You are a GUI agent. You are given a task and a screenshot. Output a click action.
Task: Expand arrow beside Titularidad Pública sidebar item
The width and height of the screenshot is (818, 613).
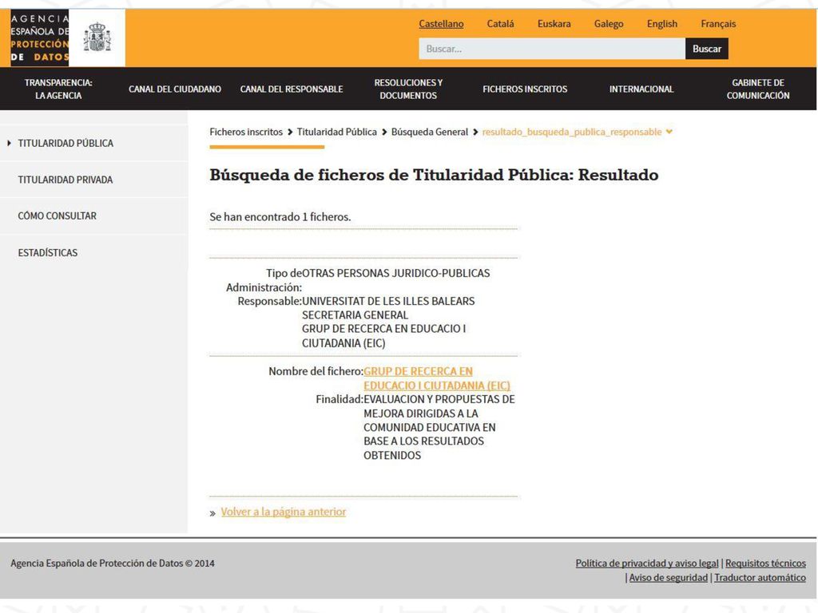tap(9, 143)
